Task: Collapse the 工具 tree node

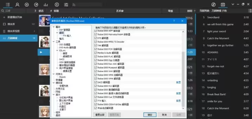Action: pyautogui.click(x=54, y=41)
